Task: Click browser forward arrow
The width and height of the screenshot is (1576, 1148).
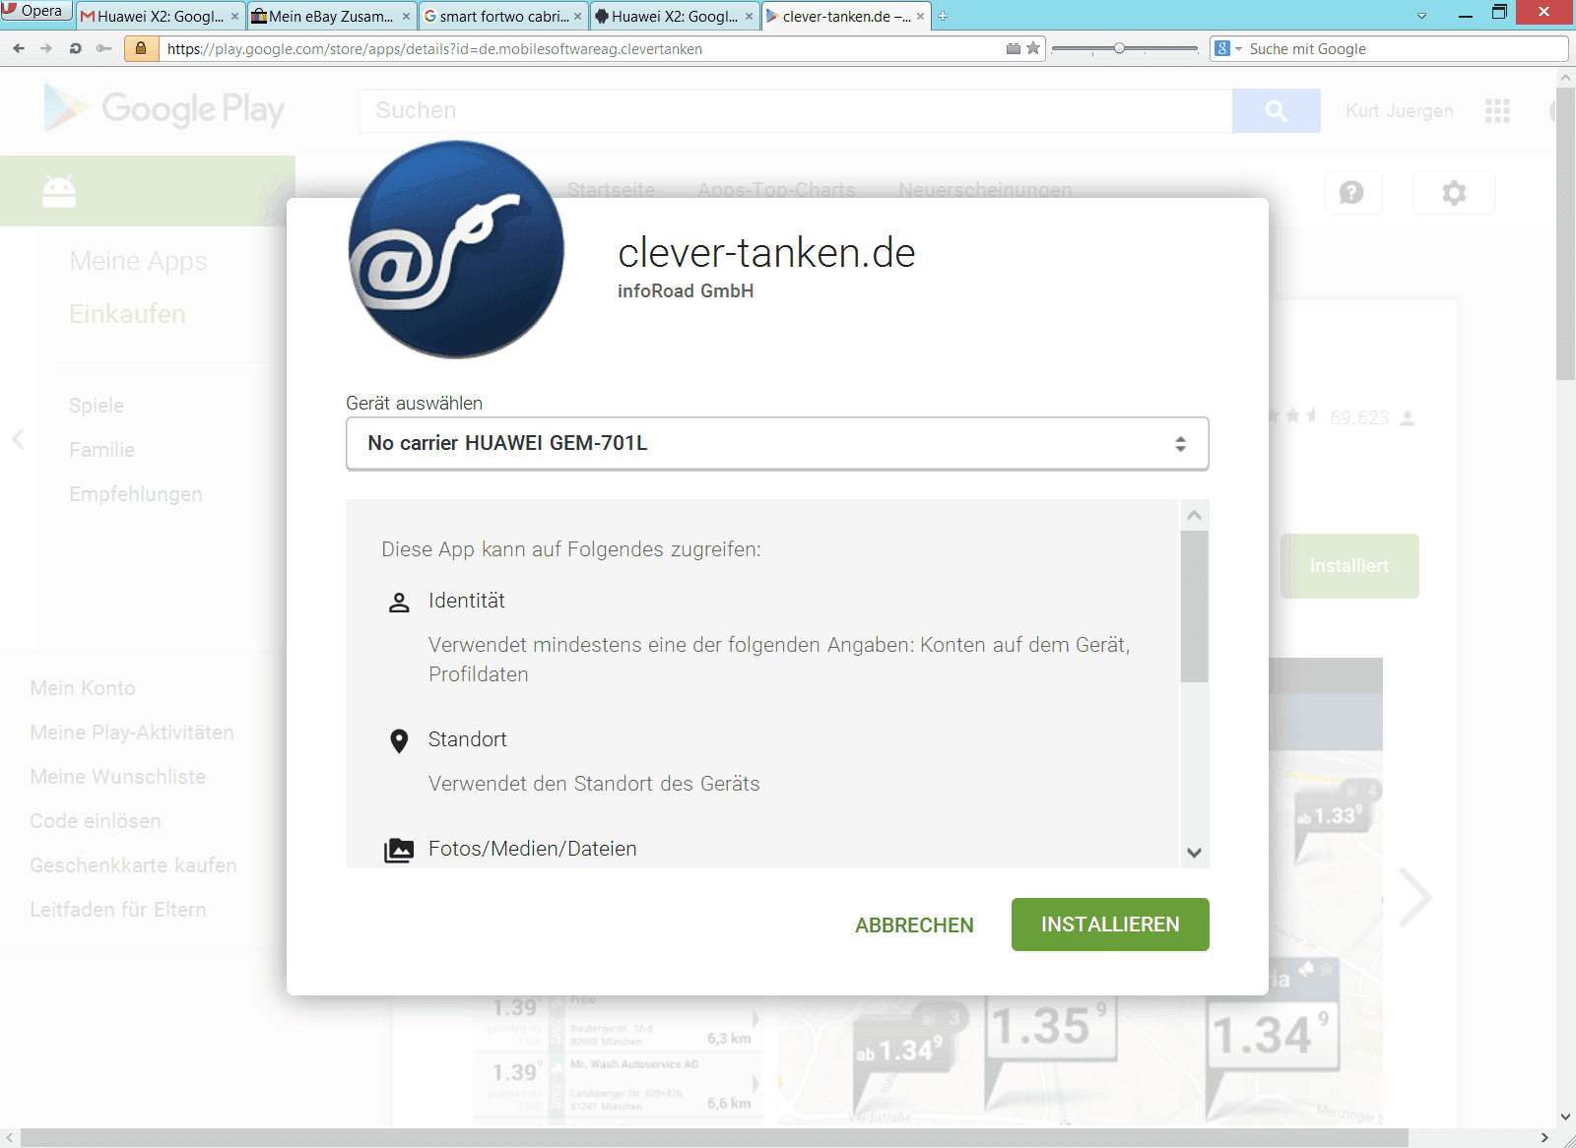Action: pos(46,48)
